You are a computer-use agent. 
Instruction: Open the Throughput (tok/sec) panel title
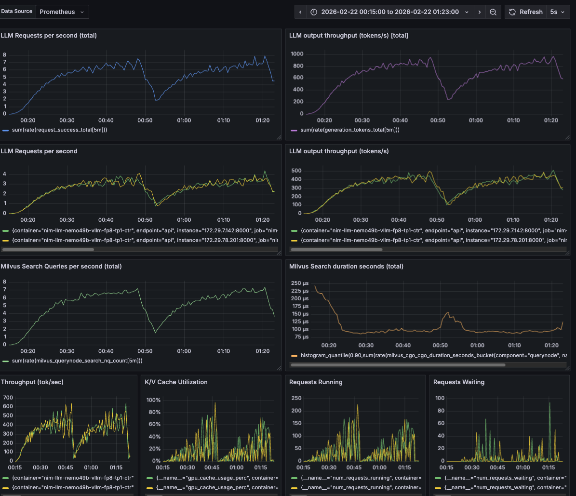pyautogui.click(x=32, y=382)
